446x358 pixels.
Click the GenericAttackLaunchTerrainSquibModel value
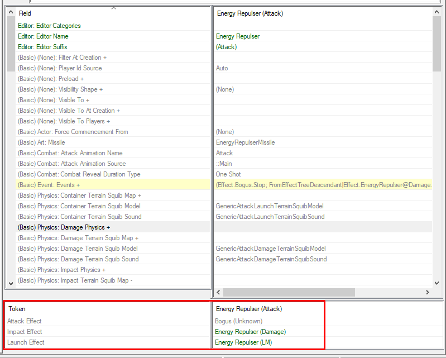270,206
